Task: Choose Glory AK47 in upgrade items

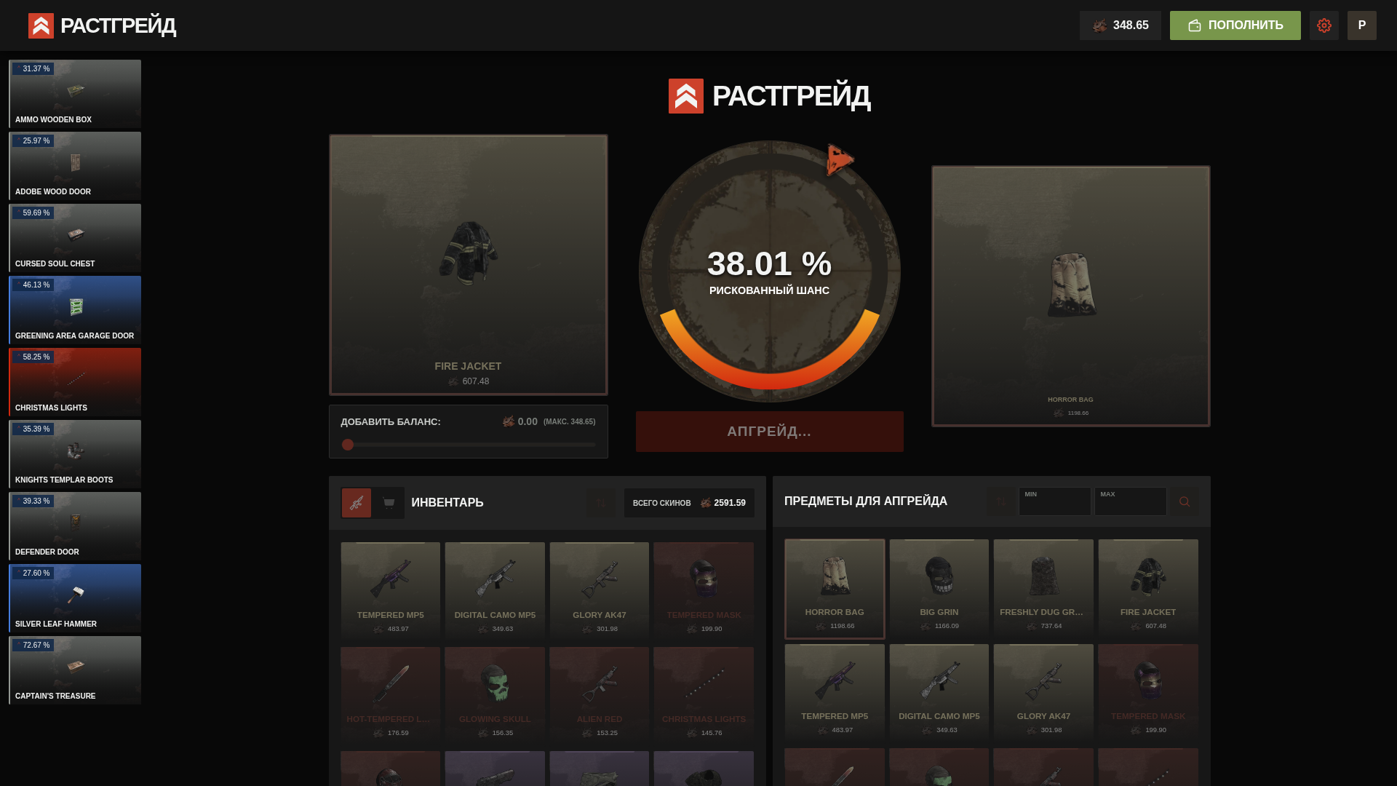Action: pos(1043,694)
